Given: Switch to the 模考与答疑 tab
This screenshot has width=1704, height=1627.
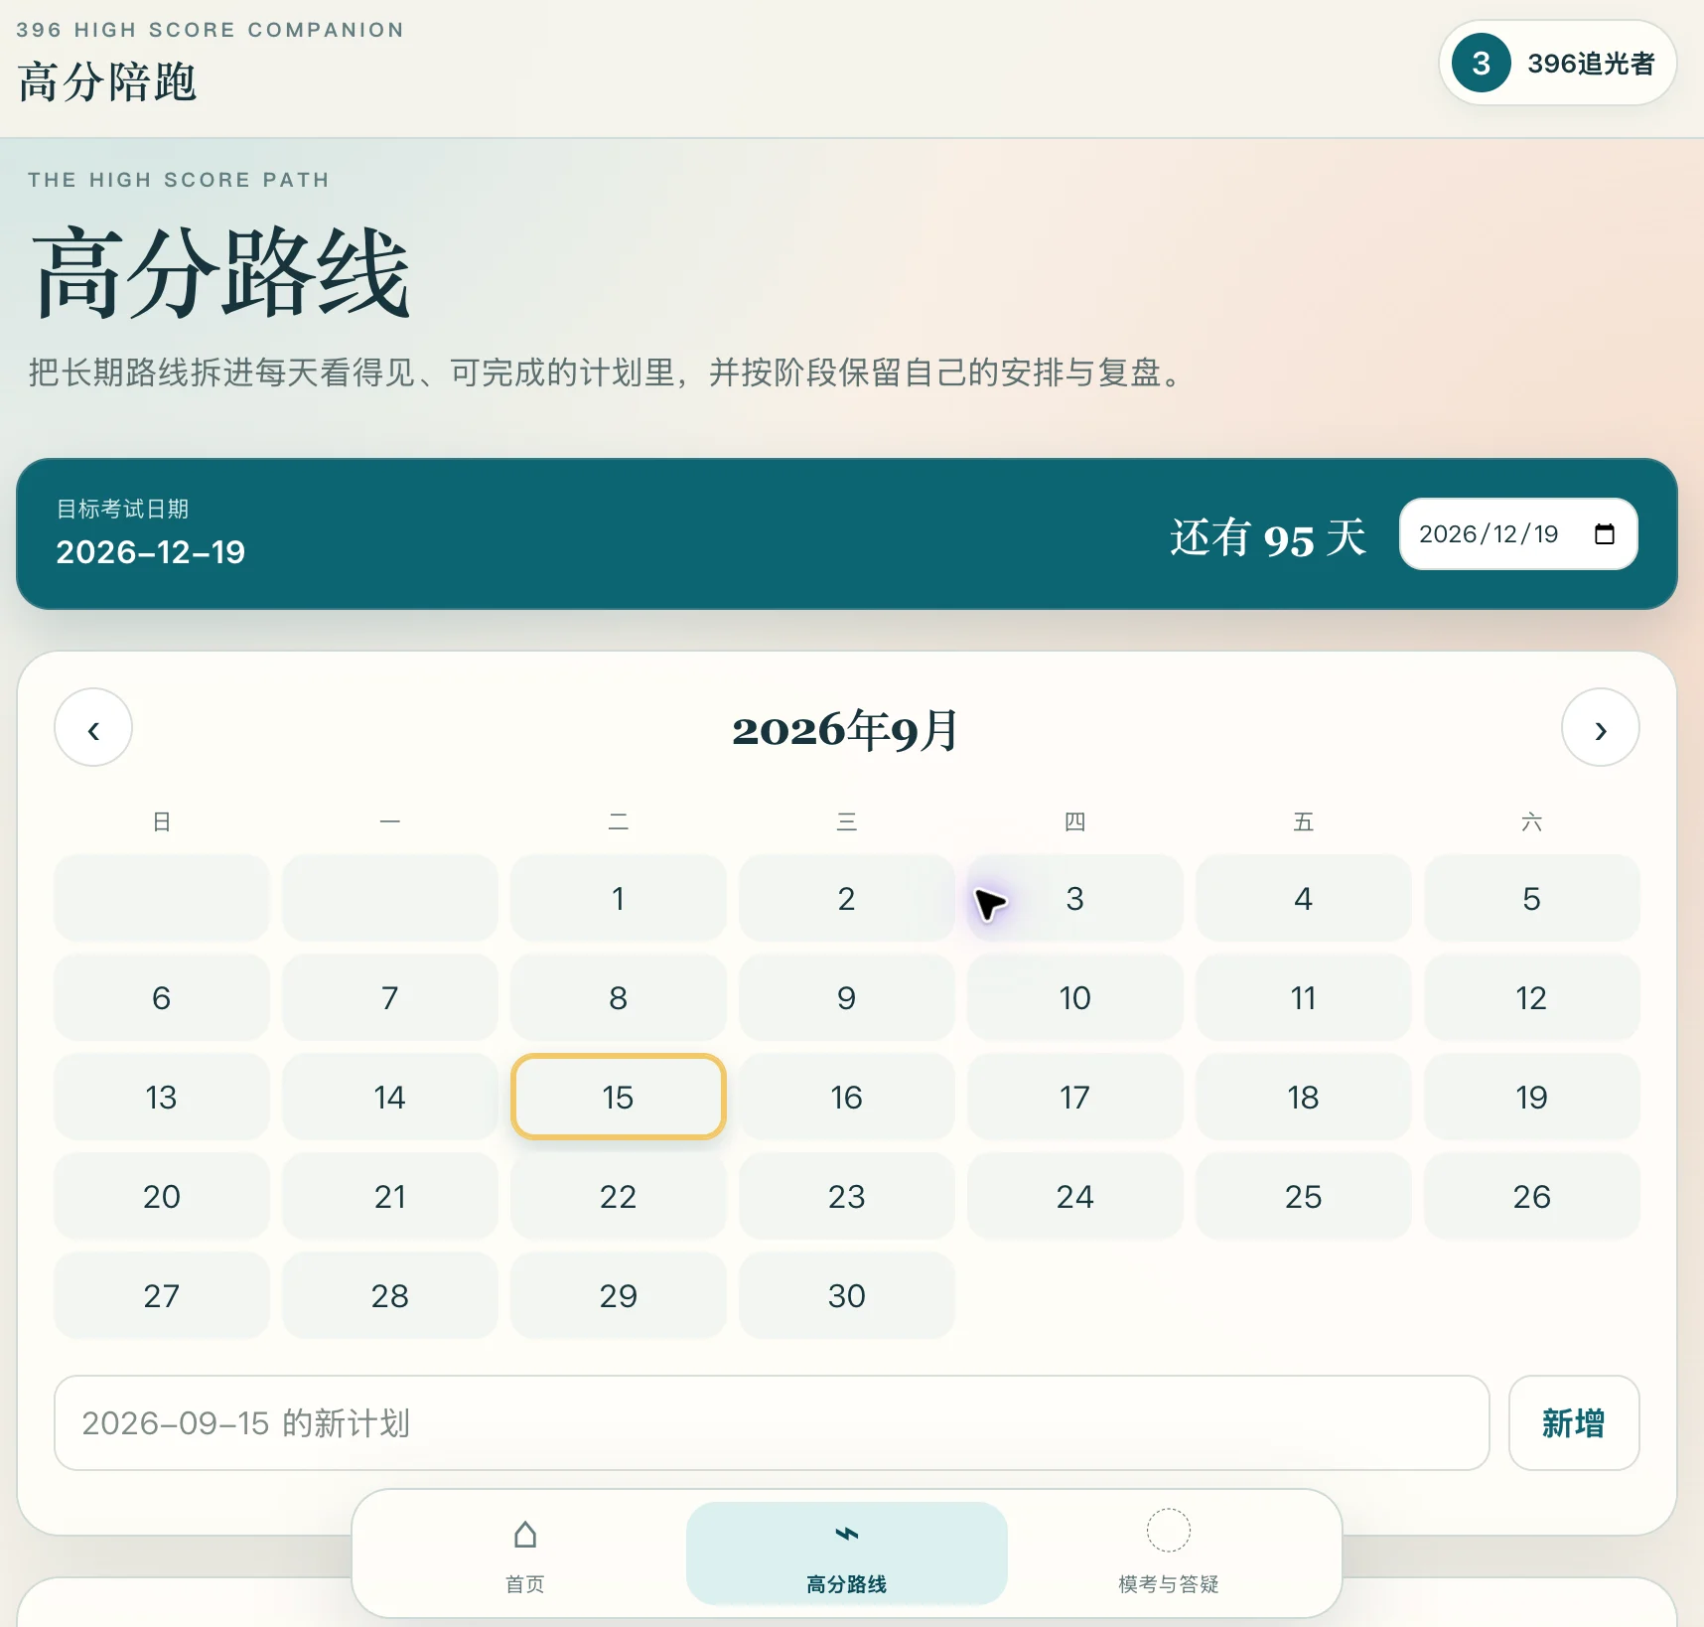Looking at the screenshot, I should coord(1168,1553).
